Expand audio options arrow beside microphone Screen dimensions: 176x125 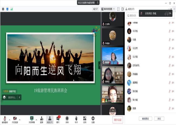[x=9, y=120]
